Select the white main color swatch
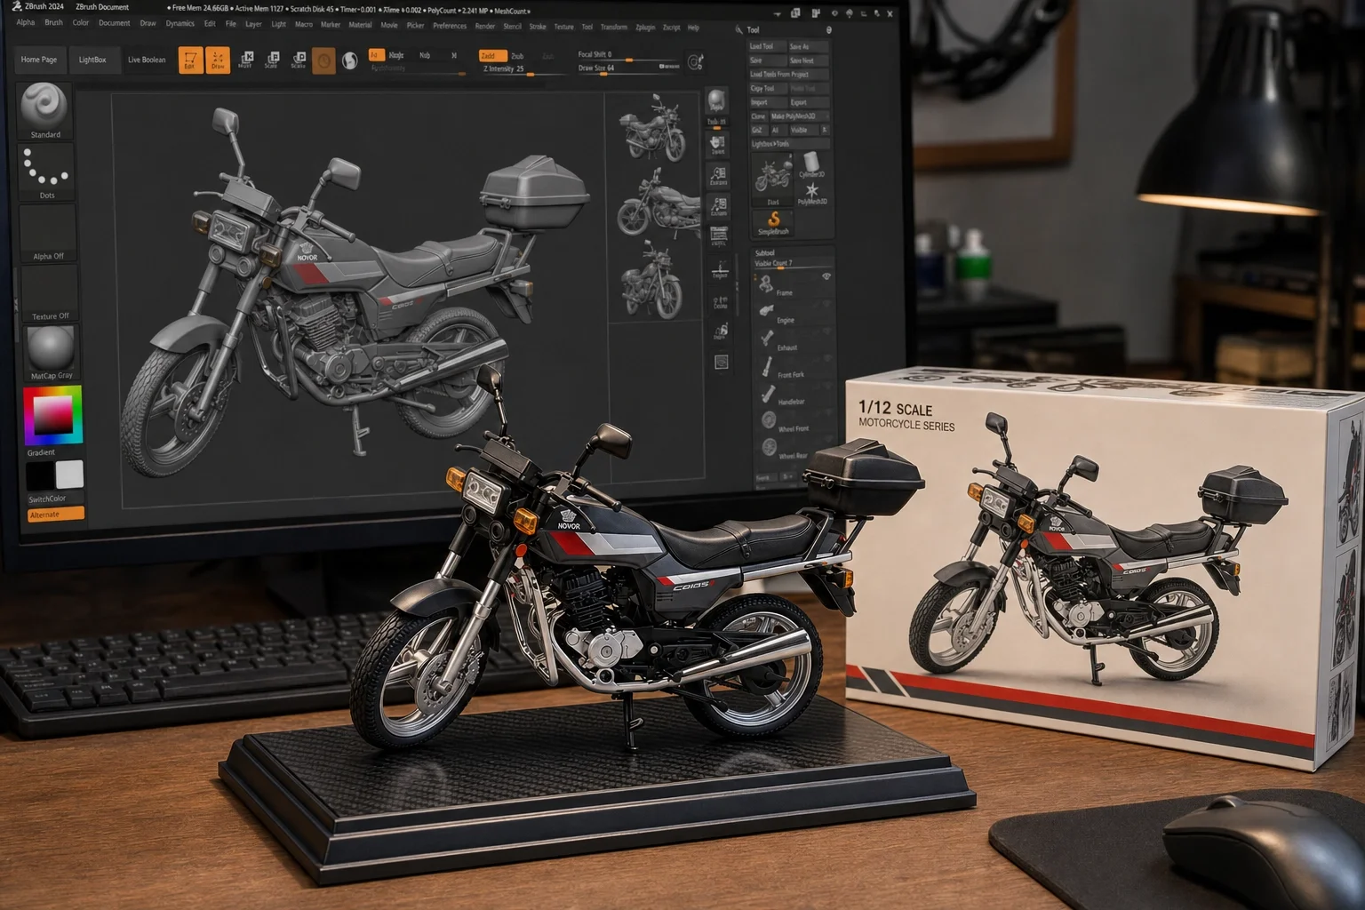This screenshot has height=910, width=1365. tap(69, 475)
